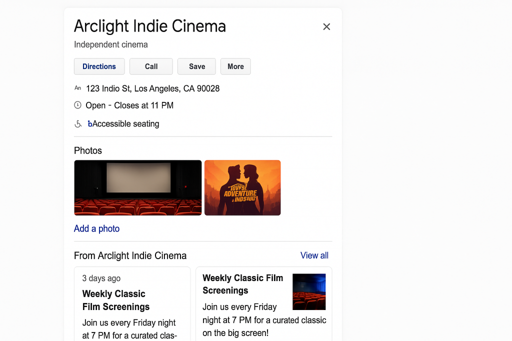The height and width of the screenshot is (341, 512).
Task: Click the address icon beside 123 Indio St
Action: [77, 88]
